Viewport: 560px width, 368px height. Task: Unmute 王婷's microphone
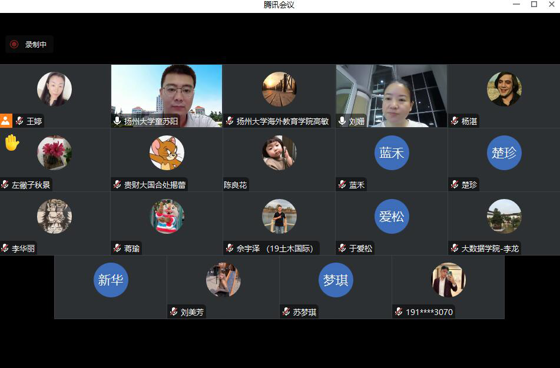click(x=19, y=121)
